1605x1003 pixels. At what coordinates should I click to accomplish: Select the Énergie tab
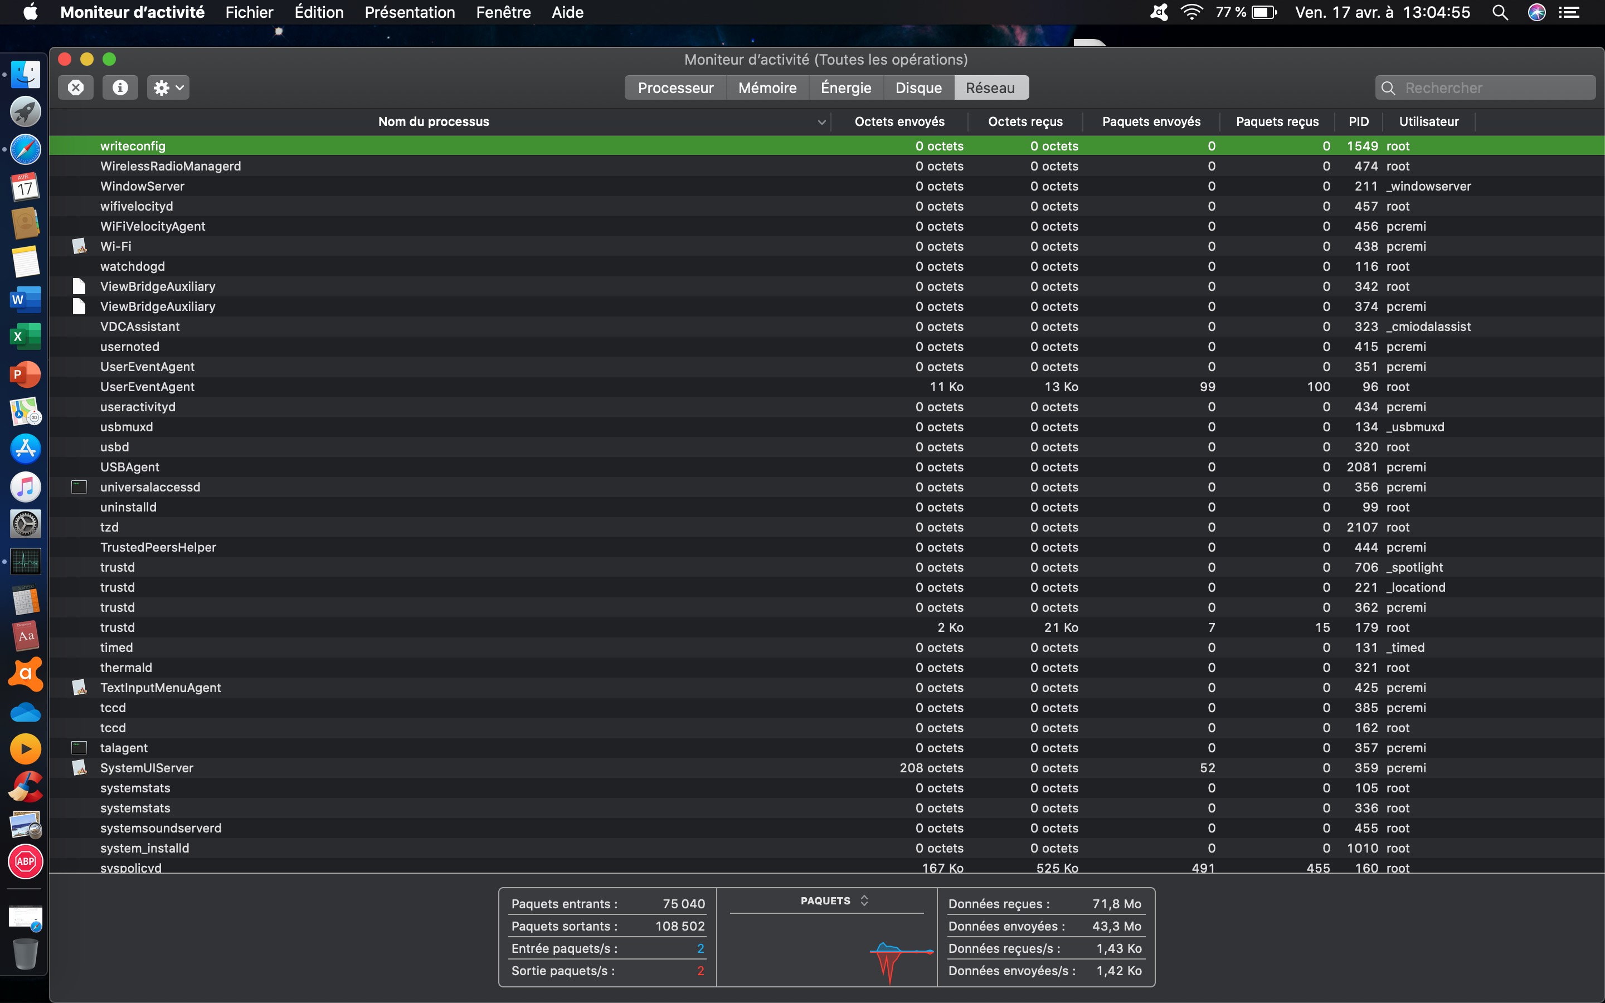click(845, 87)
